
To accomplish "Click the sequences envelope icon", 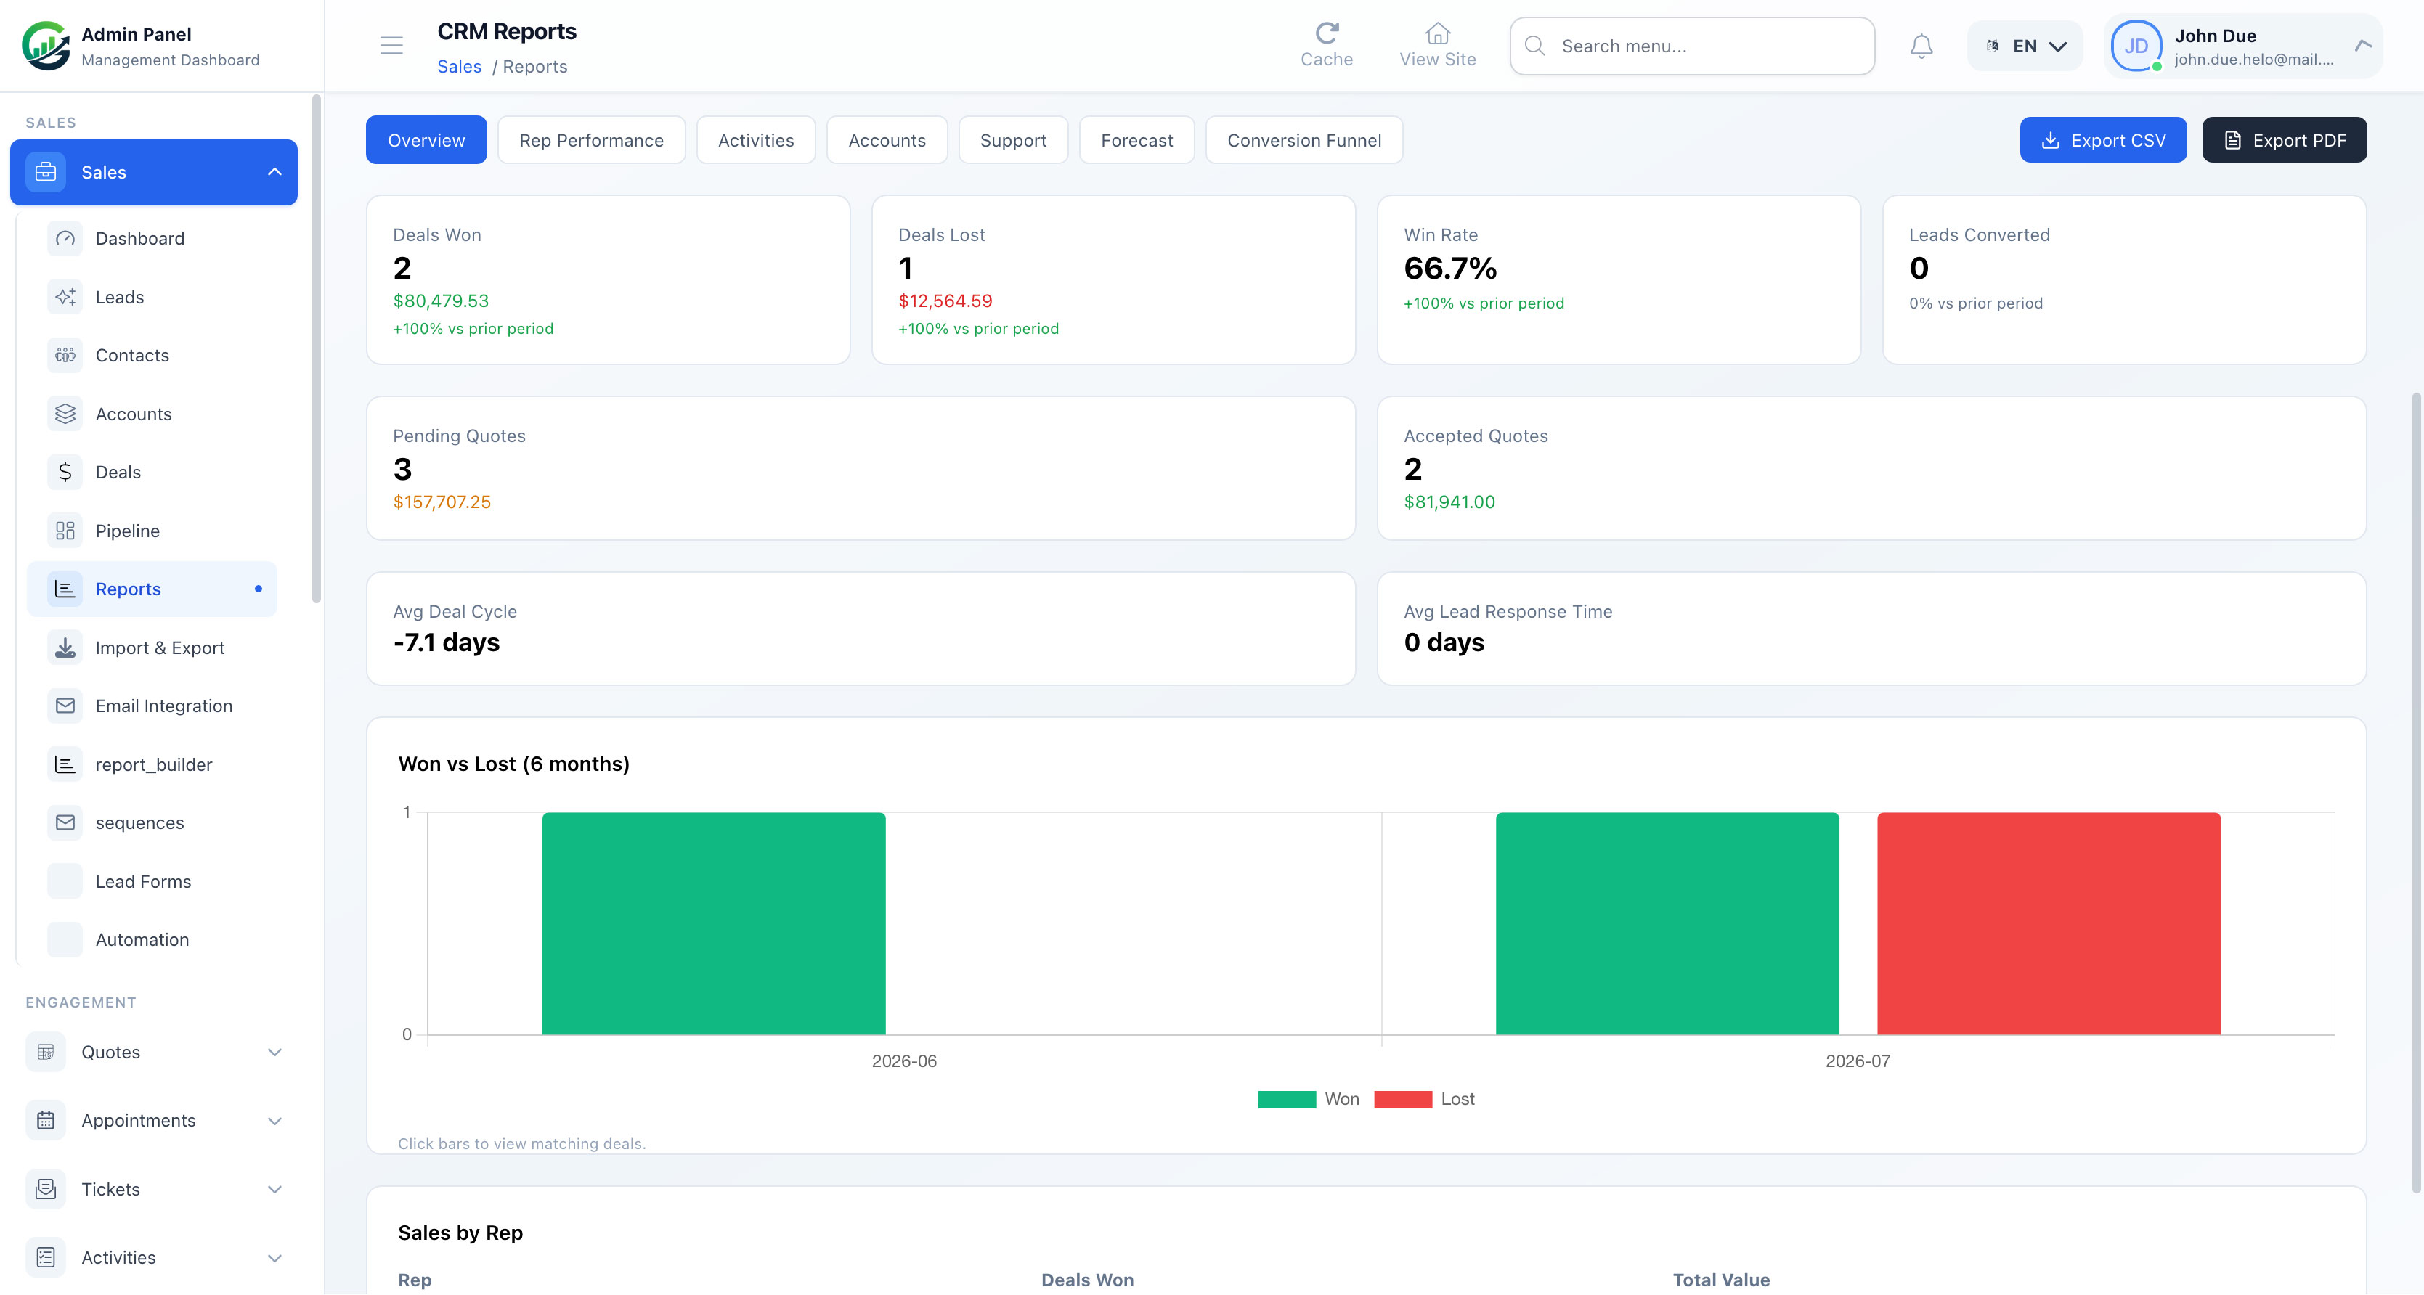I will [x=65, y=823].
